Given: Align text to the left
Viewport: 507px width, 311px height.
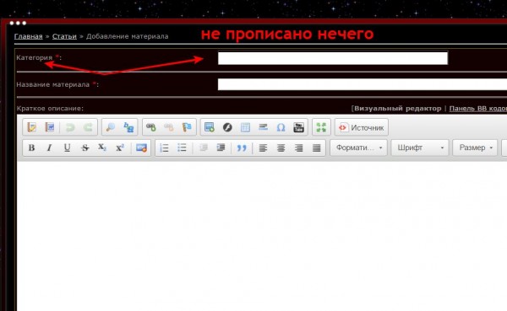Looking at the screenshot, I should point(263,147).
